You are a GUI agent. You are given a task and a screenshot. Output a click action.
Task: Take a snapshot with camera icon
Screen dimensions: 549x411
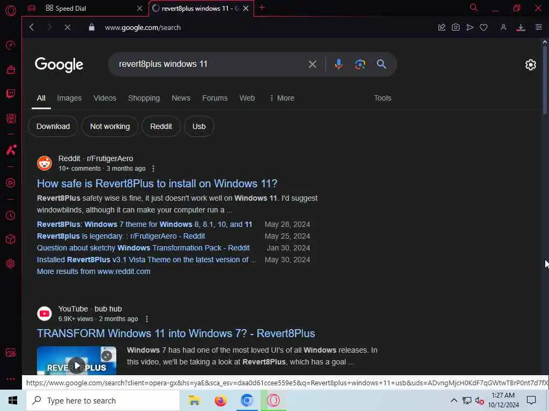(456, 27)
